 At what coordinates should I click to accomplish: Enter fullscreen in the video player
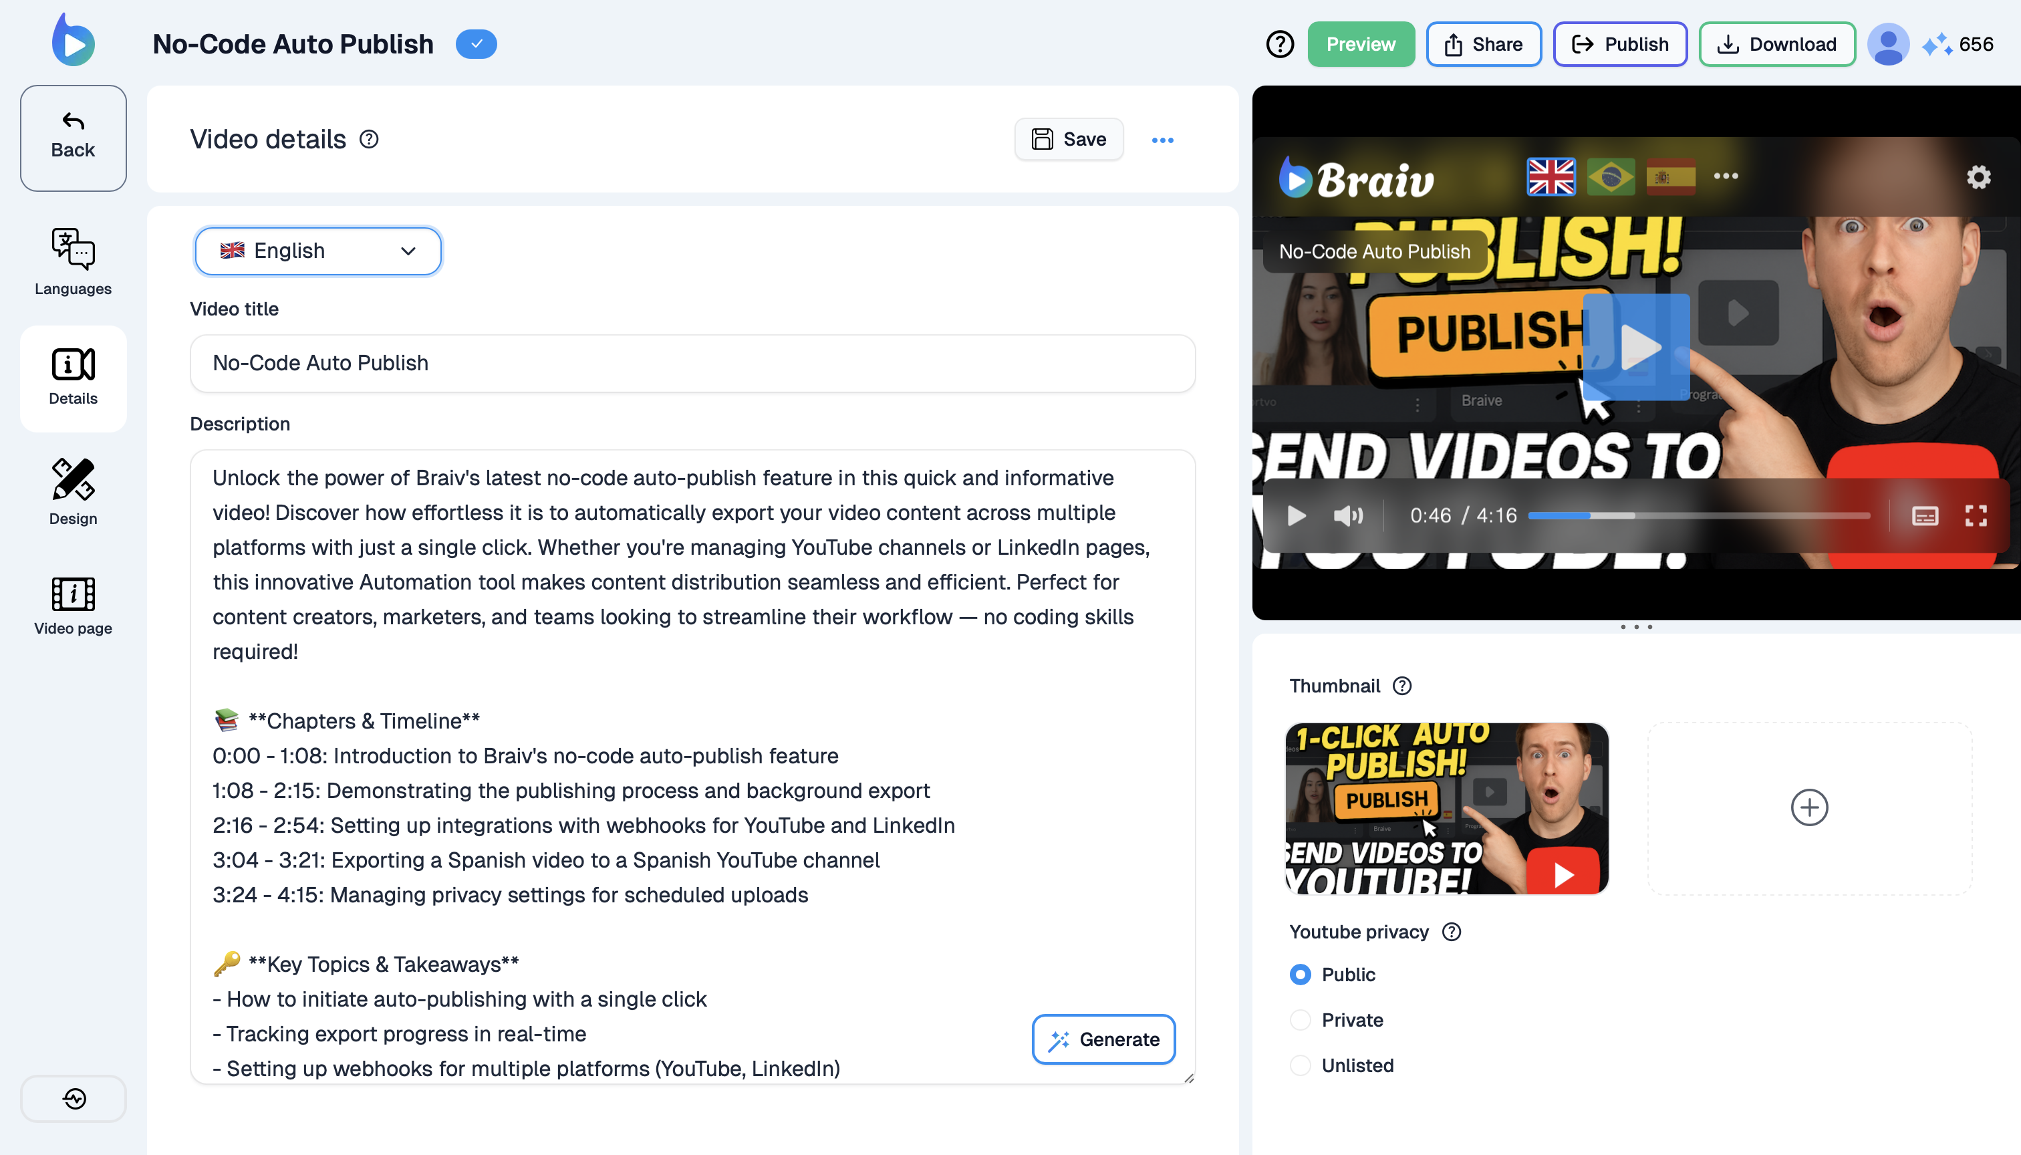pos(1976,515)
